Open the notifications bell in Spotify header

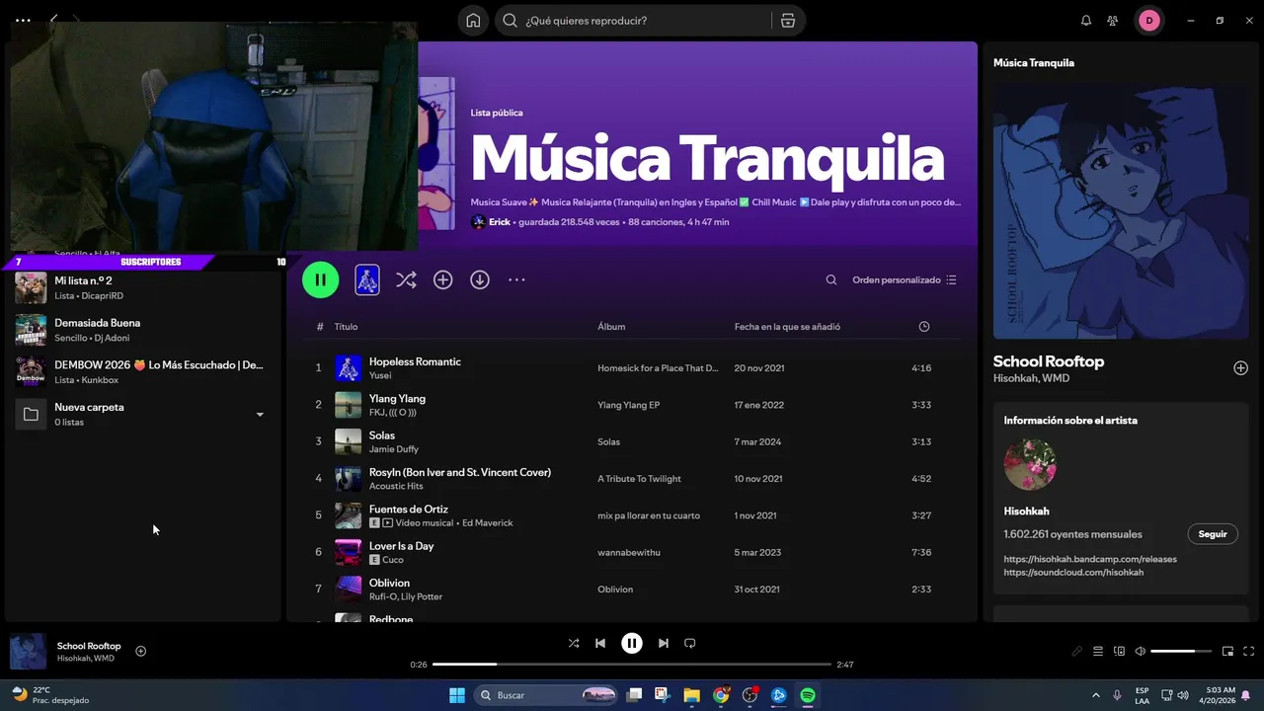[1086, 21]
